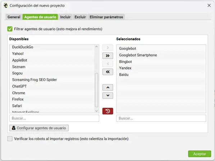Close the Configuración del nuevo proyecto dialog
The width and height of the screenshot is (215, 161).
point(209,5)
